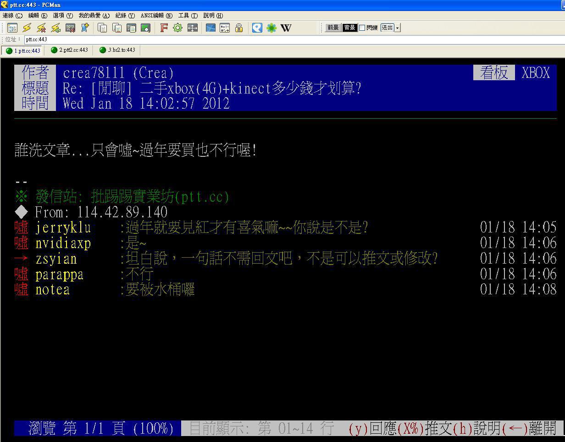565x442 pixels.
Task: Click the disconnect lightning icon
Action: pos(41,28)
